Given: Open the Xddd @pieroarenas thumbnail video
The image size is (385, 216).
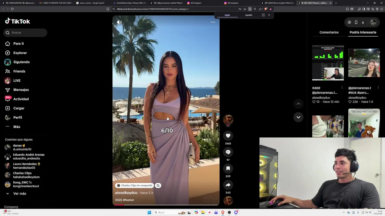Looking at the screenshot, I should 328,63.
